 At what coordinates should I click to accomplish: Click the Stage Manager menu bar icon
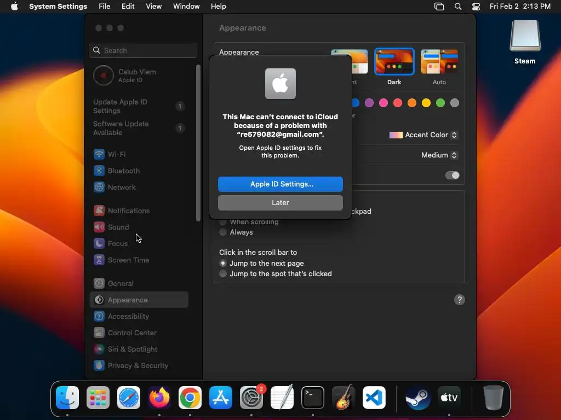click(x=439, y=7)
